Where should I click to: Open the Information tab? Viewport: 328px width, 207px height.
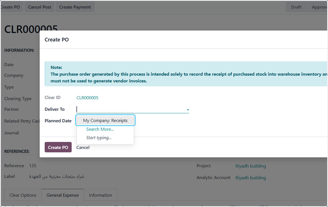[100, 195]
